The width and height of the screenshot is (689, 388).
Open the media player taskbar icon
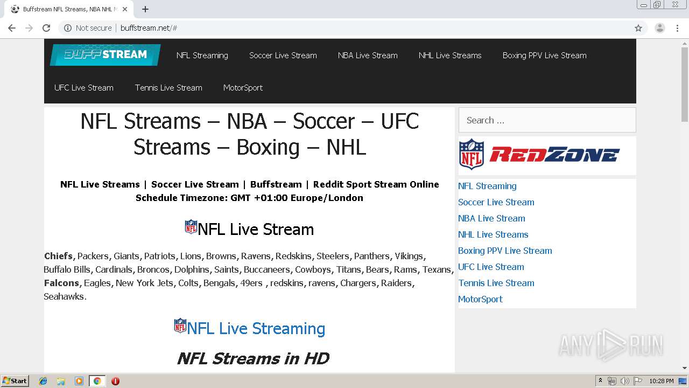(x=79, y=381)
